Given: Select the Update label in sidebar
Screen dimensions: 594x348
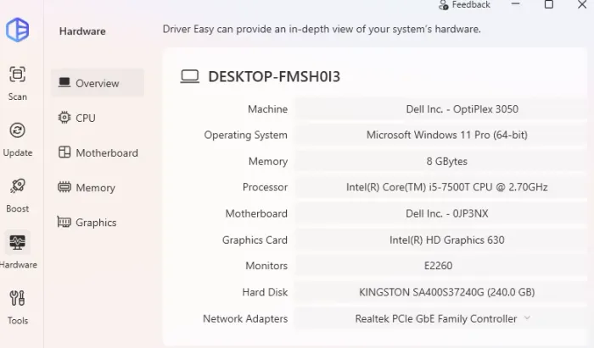Looking at the screenshot, I should [18, 152].
